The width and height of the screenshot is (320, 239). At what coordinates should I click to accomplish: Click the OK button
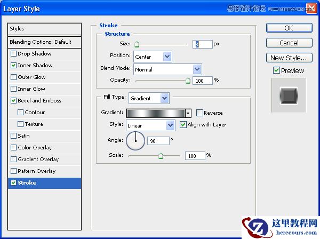pyautogui.click(x=289, y=28)
